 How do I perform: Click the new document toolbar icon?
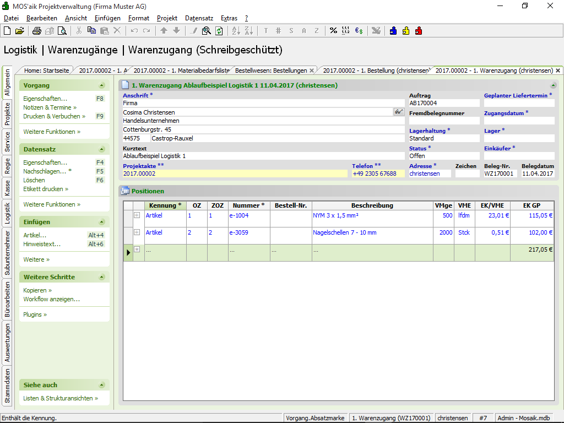tap(7, 31)
